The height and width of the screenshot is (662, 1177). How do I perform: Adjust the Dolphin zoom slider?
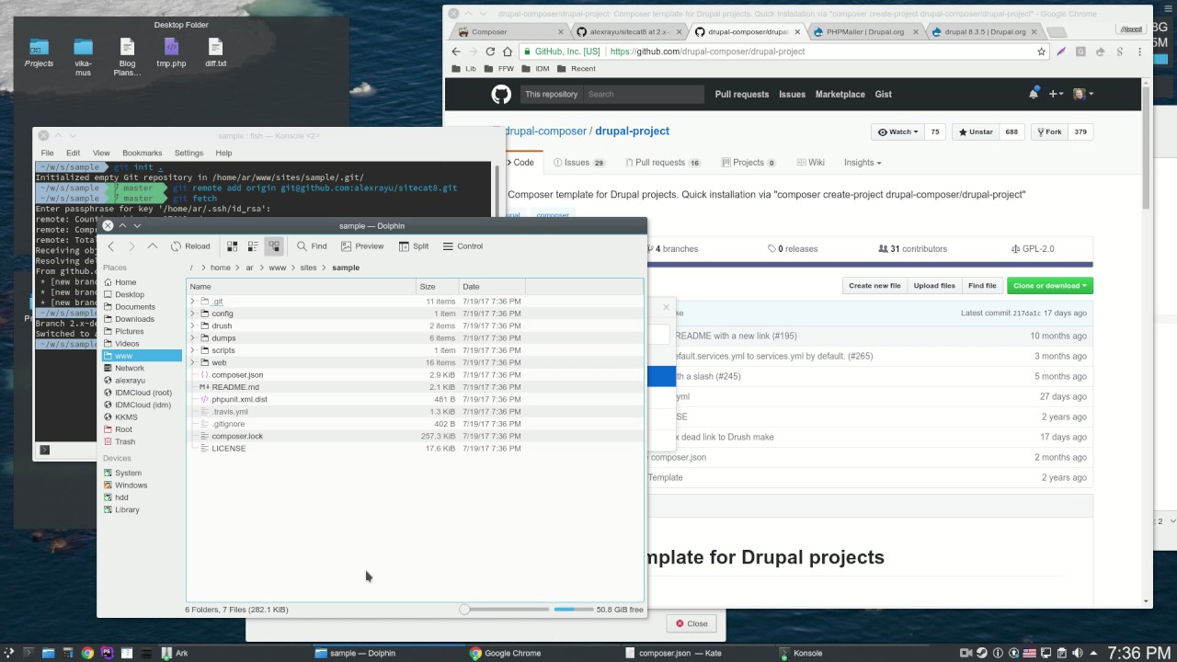[504, 609]
